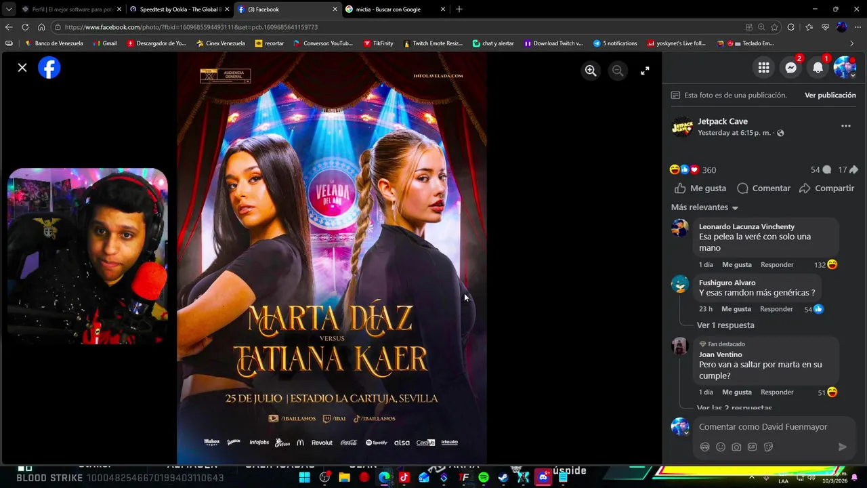Viewport: 867px width, 488px height.
Task: Open Facebook notifications bell
Action: tap(818, 68)
